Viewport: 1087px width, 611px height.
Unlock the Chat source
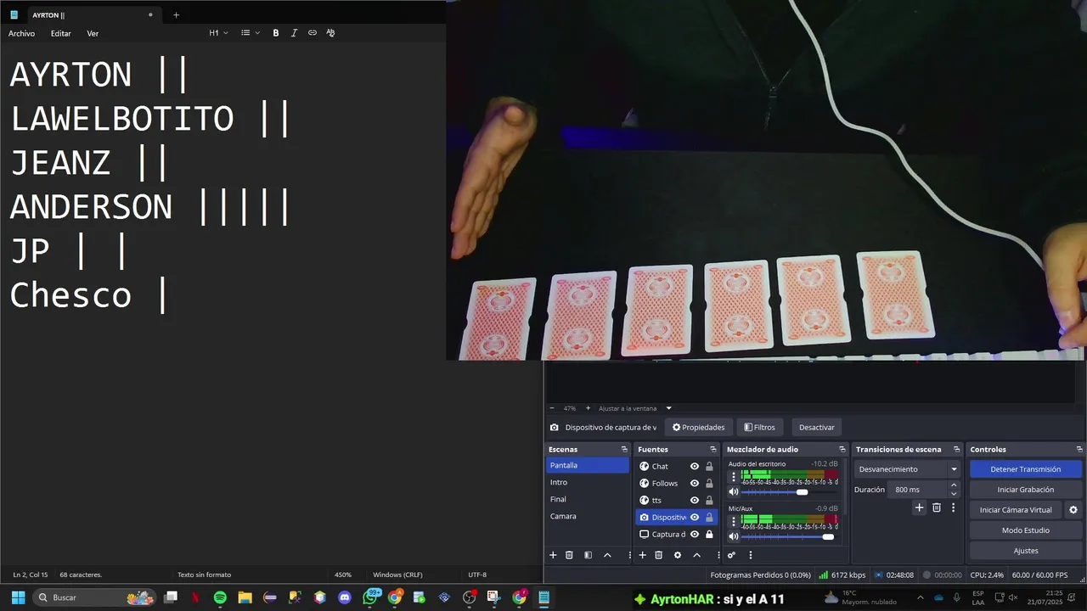pos(709,466)
